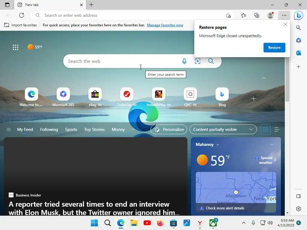Open Windows Start menu

[x=94, y=223]
